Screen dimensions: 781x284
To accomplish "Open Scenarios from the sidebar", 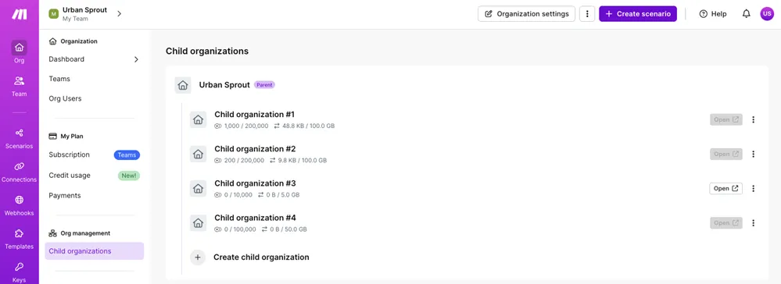I will click(19, 139).
